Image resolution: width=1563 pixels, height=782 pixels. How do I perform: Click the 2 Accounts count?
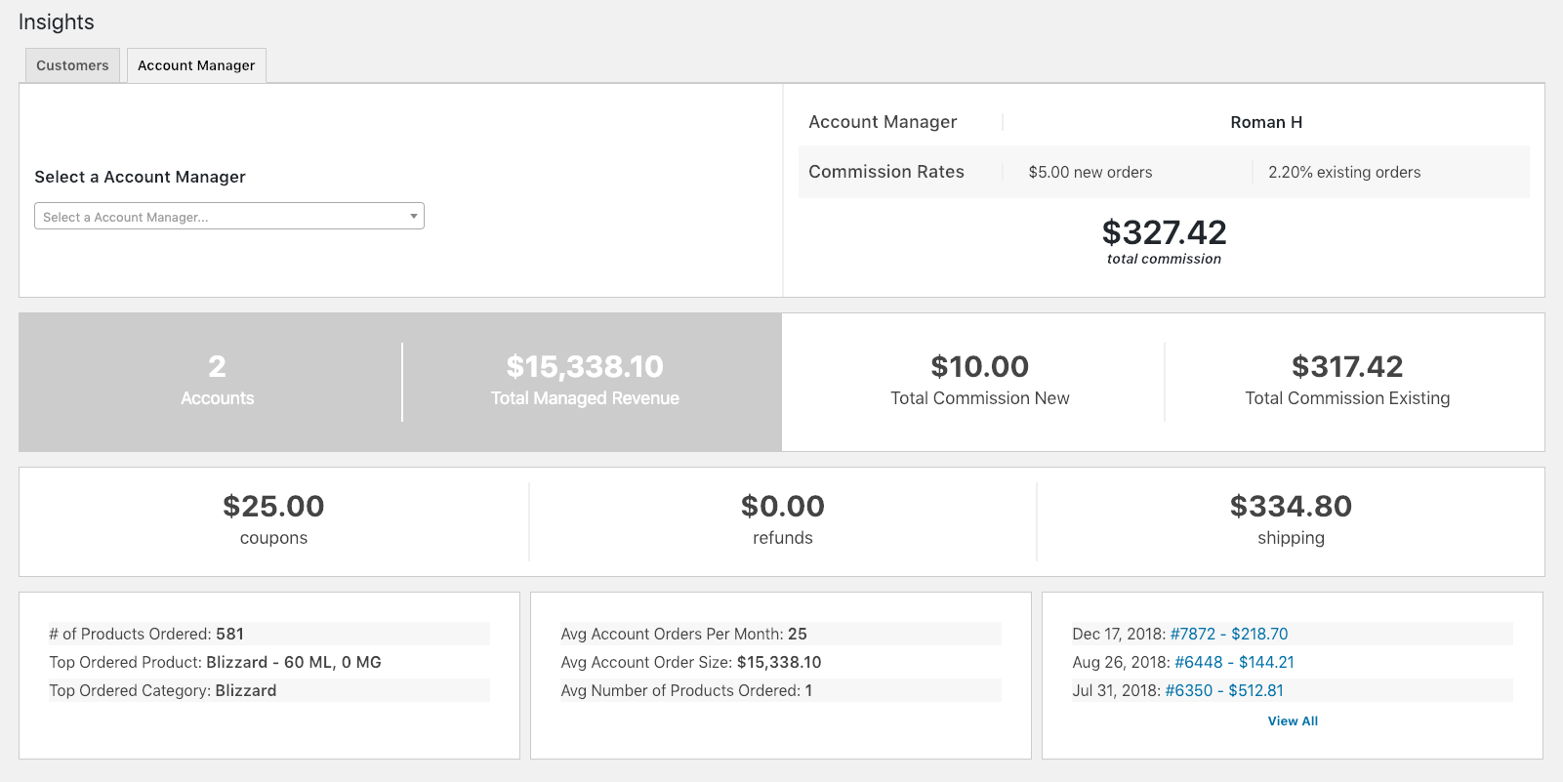[217, 366]
